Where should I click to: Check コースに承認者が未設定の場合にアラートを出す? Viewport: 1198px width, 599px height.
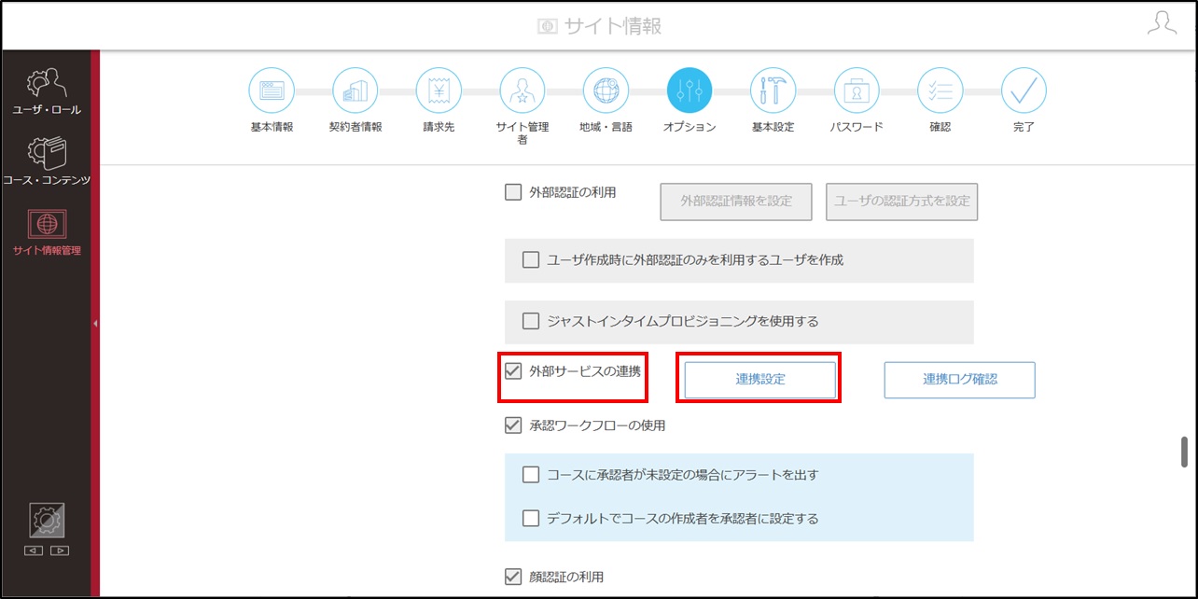tap(531, 475)
